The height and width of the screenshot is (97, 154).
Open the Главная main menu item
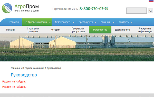pyautogui.click(x=14, y=22)
